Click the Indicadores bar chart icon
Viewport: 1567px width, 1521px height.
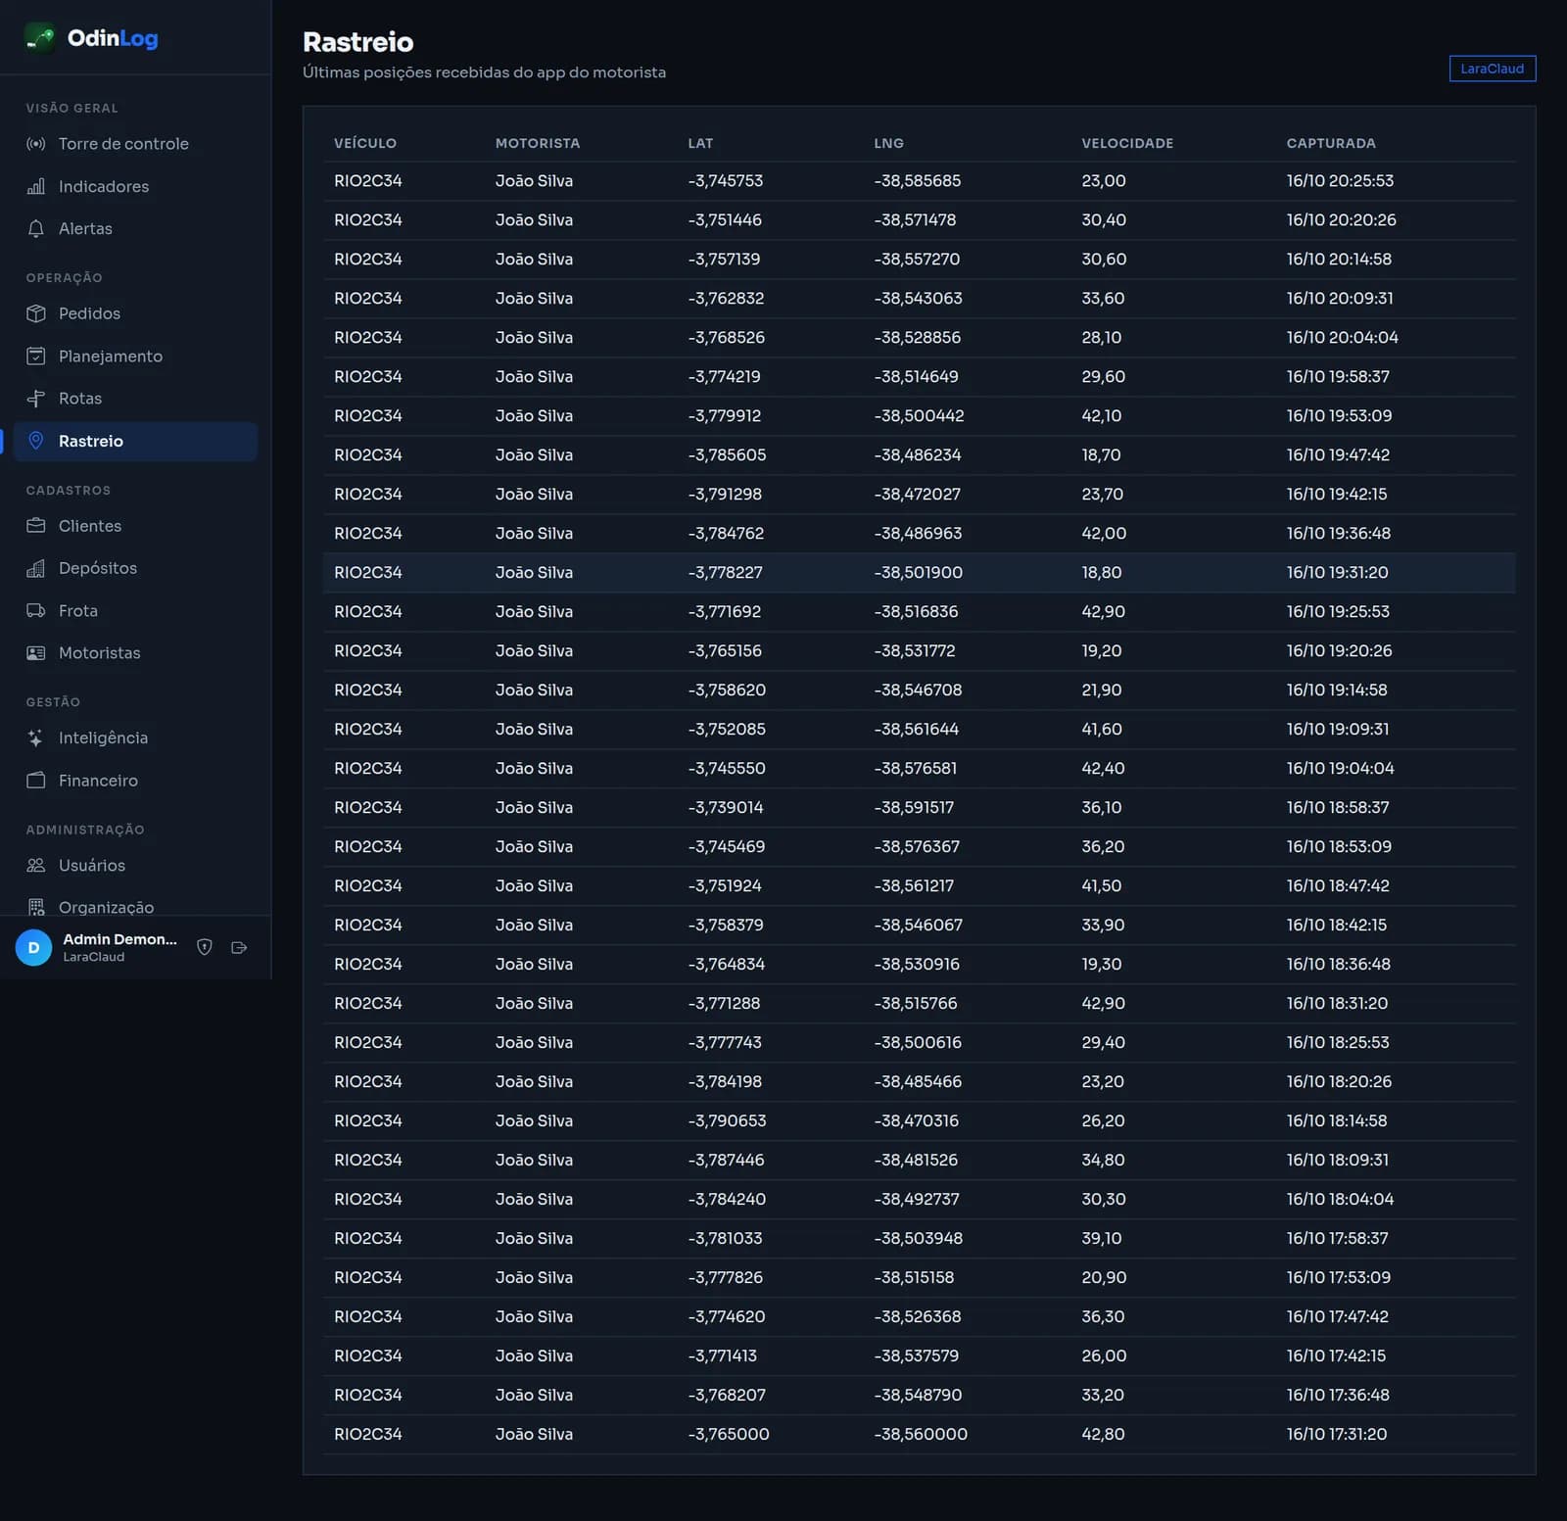coord(36,186)
